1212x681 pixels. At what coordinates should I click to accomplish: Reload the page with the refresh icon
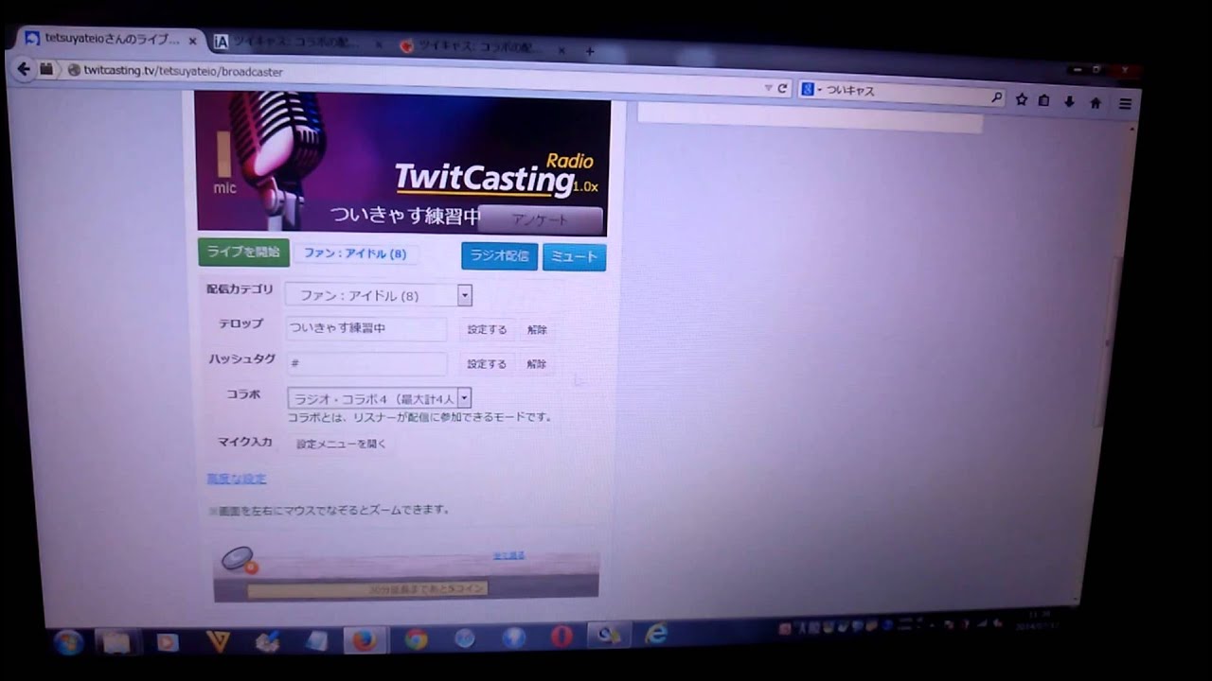tap(782, 89)
